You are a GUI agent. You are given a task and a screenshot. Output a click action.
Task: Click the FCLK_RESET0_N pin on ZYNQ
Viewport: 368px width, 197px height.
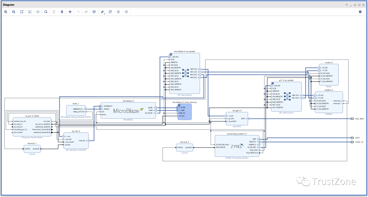(x=252, y=153)
